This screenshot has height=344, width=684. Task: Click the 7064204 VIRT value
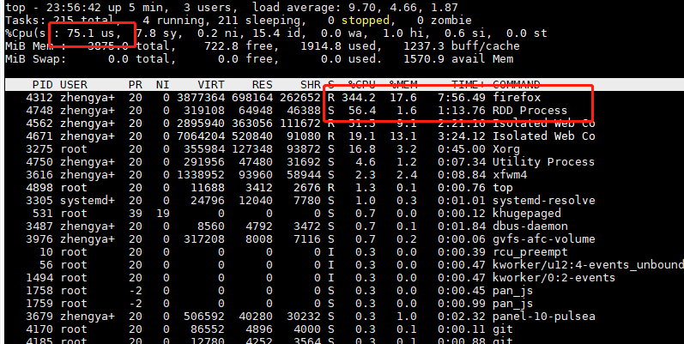(x=201, y=136)
